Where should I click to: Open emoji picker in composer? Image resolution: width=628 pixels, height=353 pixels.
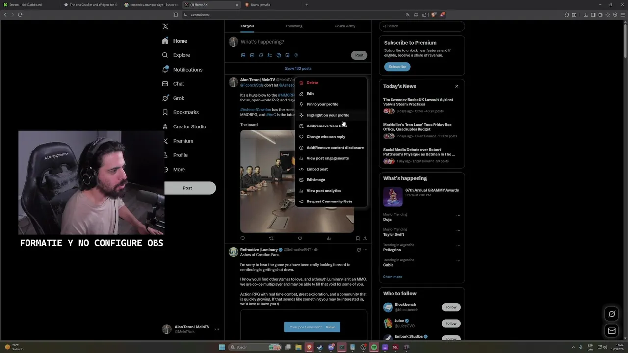(x=279, y=55)
